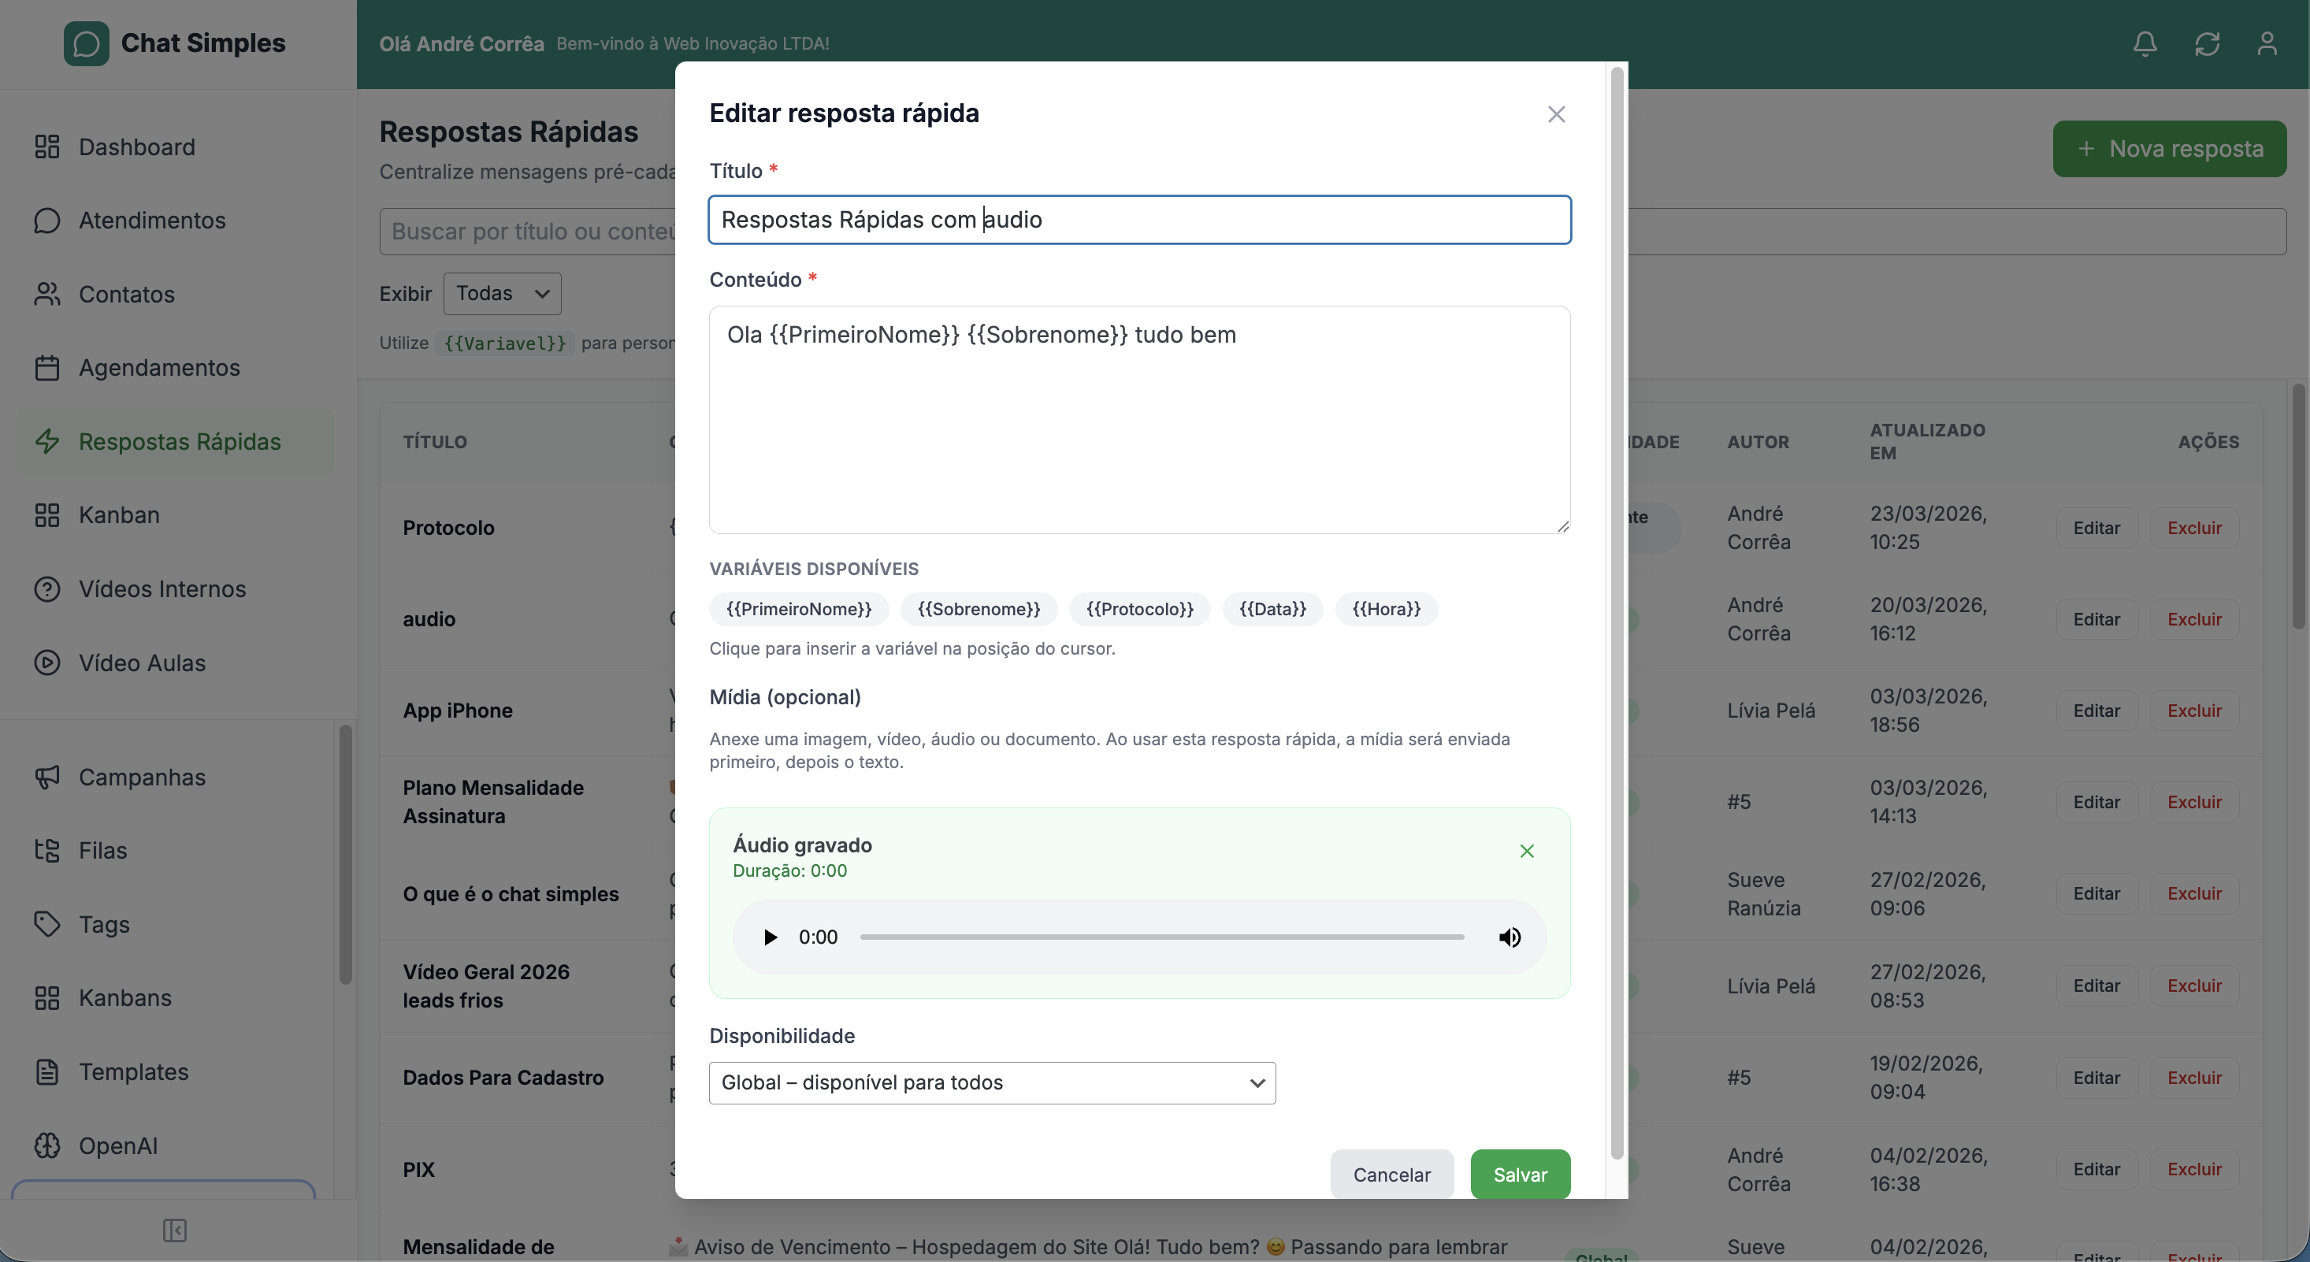Click the refresh icon in the header

[2208, 43]
